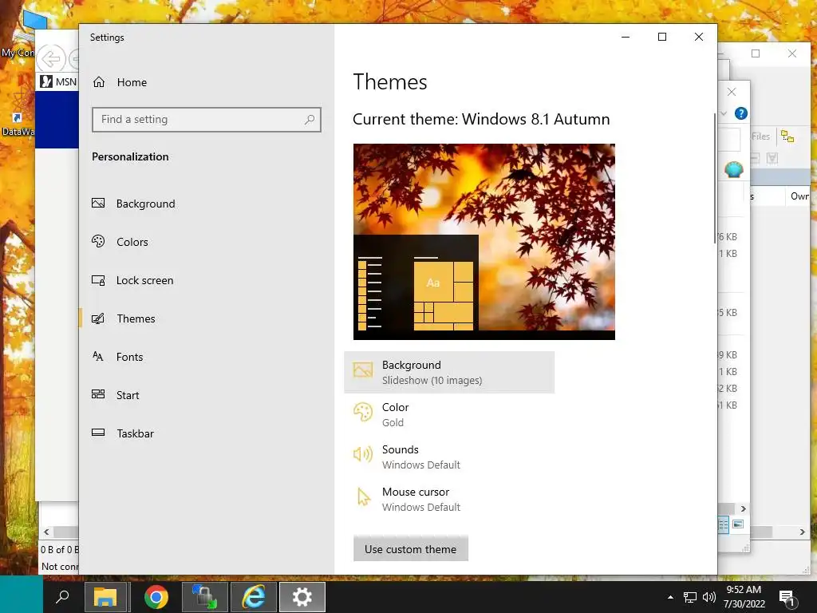Click the folder tree icon in background window

pyautogui.click(x=787, y=136)
